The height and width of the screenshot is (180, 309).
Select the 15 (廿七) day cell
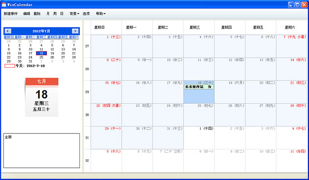106,92
